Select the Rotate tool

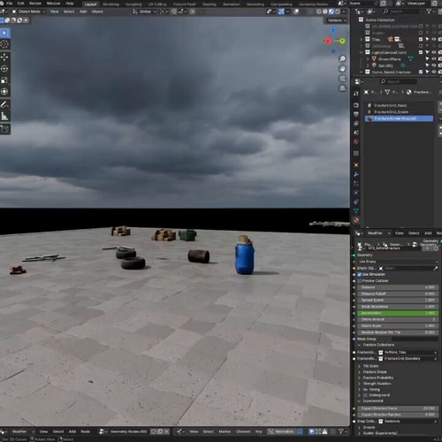(x=4, y=69)
